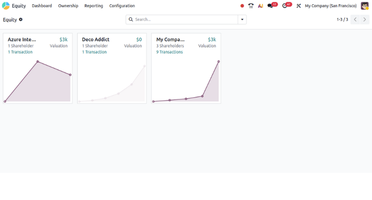Open the activities clock icon
The image size is (372, 200).
click(285, 6)
